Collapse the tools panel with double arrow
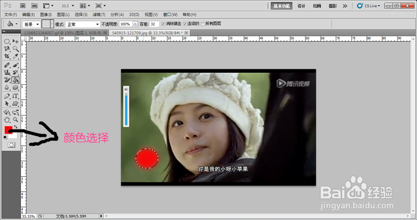This screenshot has height=220, width=417. tap(4, 31)
